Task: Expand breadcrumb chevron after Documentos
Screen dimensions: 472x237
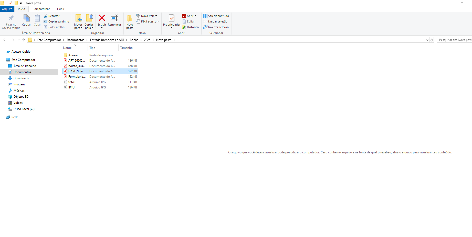Action: [87, 40]
